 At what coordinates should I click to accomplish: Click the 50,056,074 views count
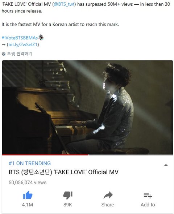tap(28, 183)
